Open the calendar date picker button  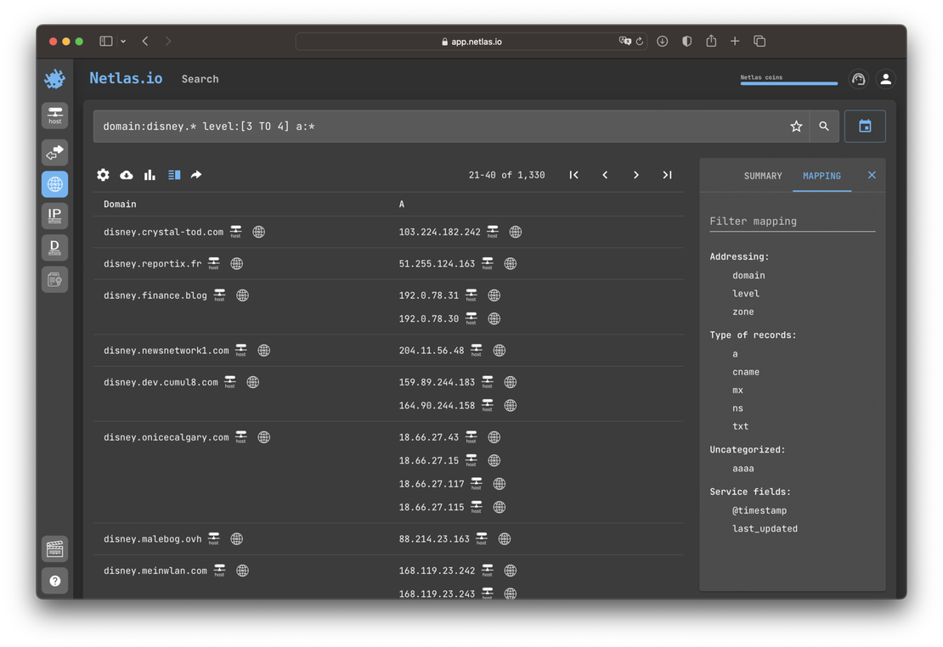click(865, 127)
